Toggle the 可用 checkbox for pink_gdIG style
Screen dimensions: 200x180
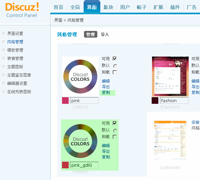pos(115,123)
